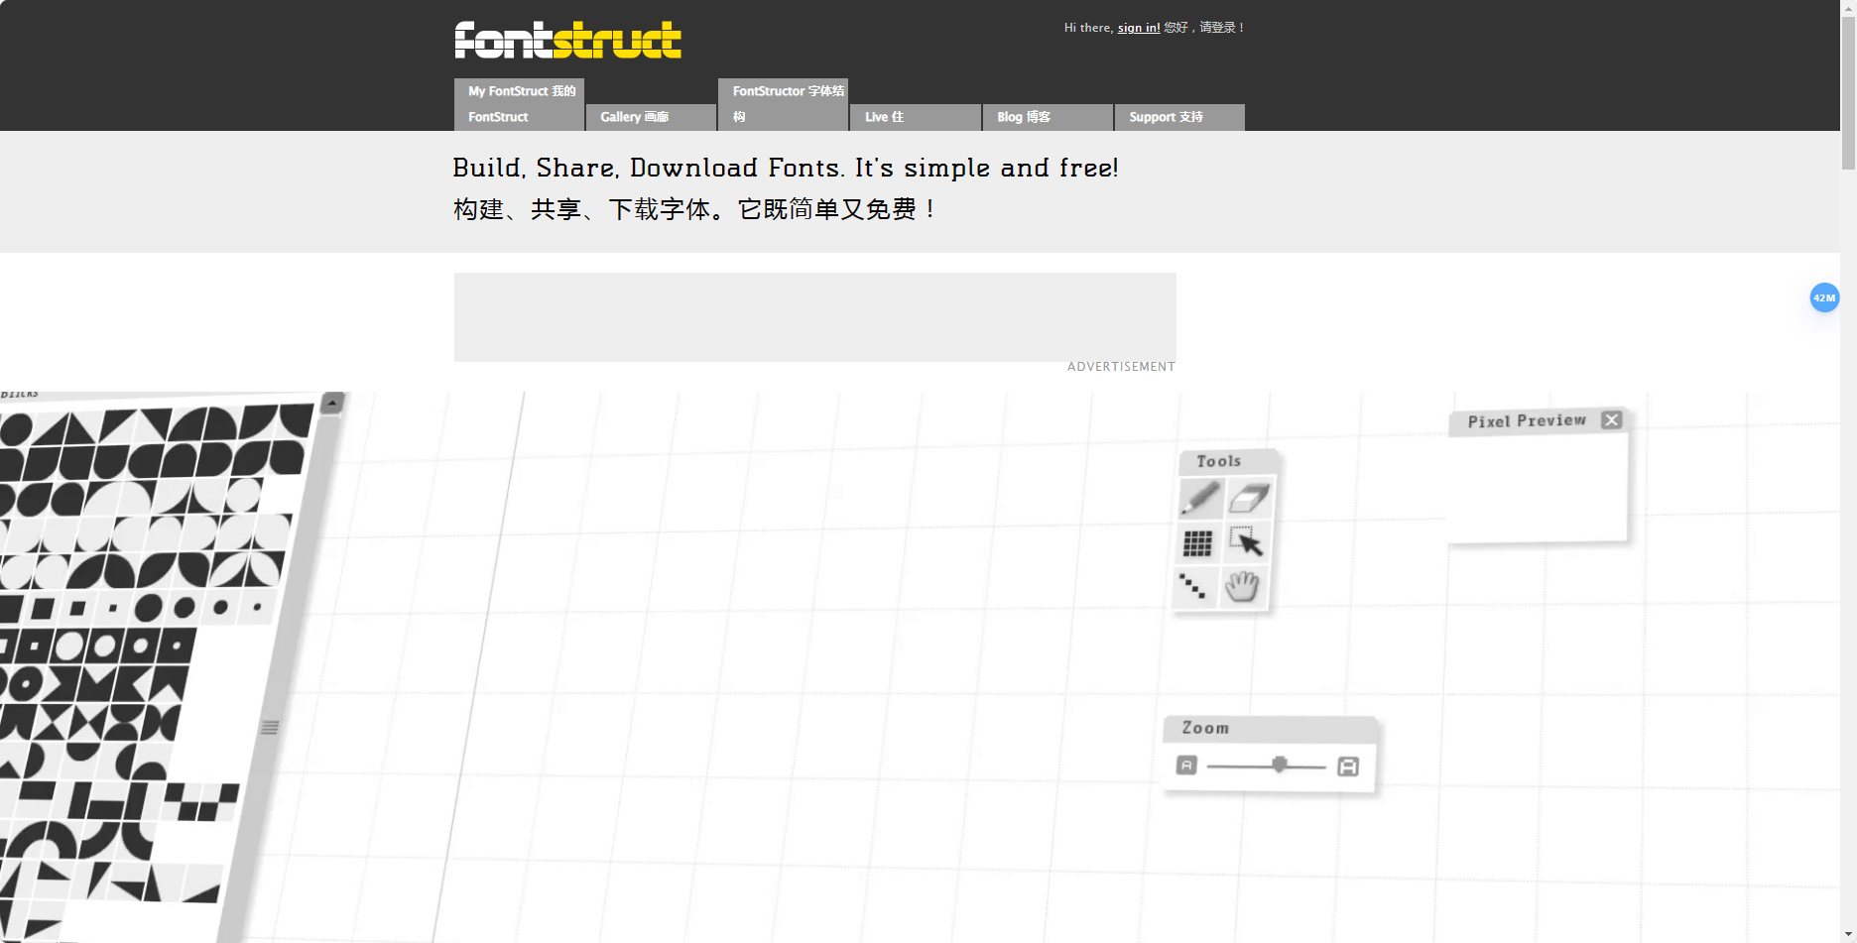The width and height of the screenshot is (1857, 943).
Task: Activate the box selection arrow tool
Action: tap(1247, 542)
